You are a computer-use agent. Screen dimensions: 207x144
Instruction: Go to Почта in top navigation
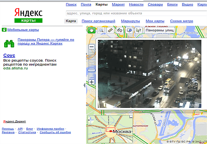86,4
